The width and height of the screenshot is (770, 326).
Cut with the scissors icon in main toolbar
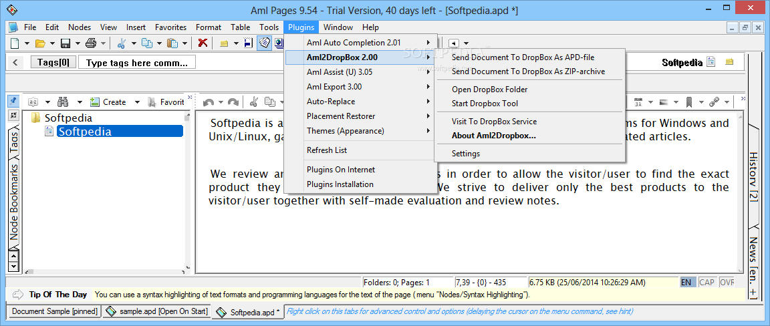[x=121, y=43]
